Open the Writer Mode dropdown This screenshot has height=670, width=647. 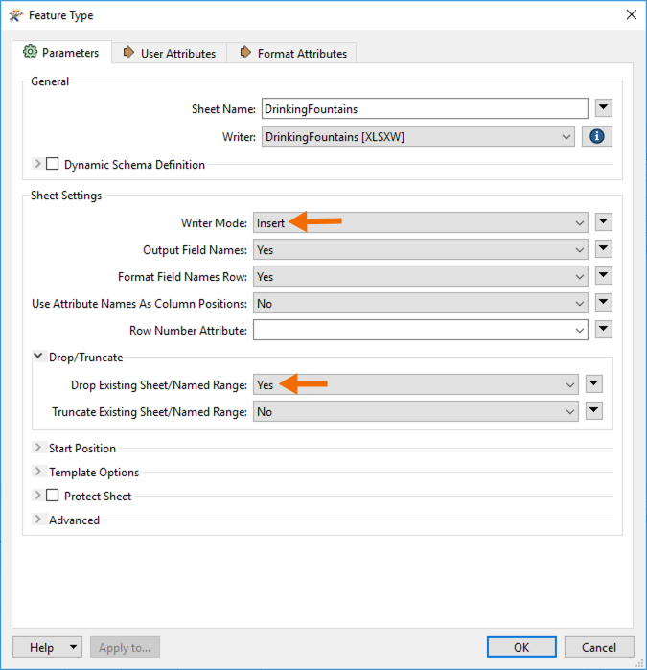coord(421,222)
